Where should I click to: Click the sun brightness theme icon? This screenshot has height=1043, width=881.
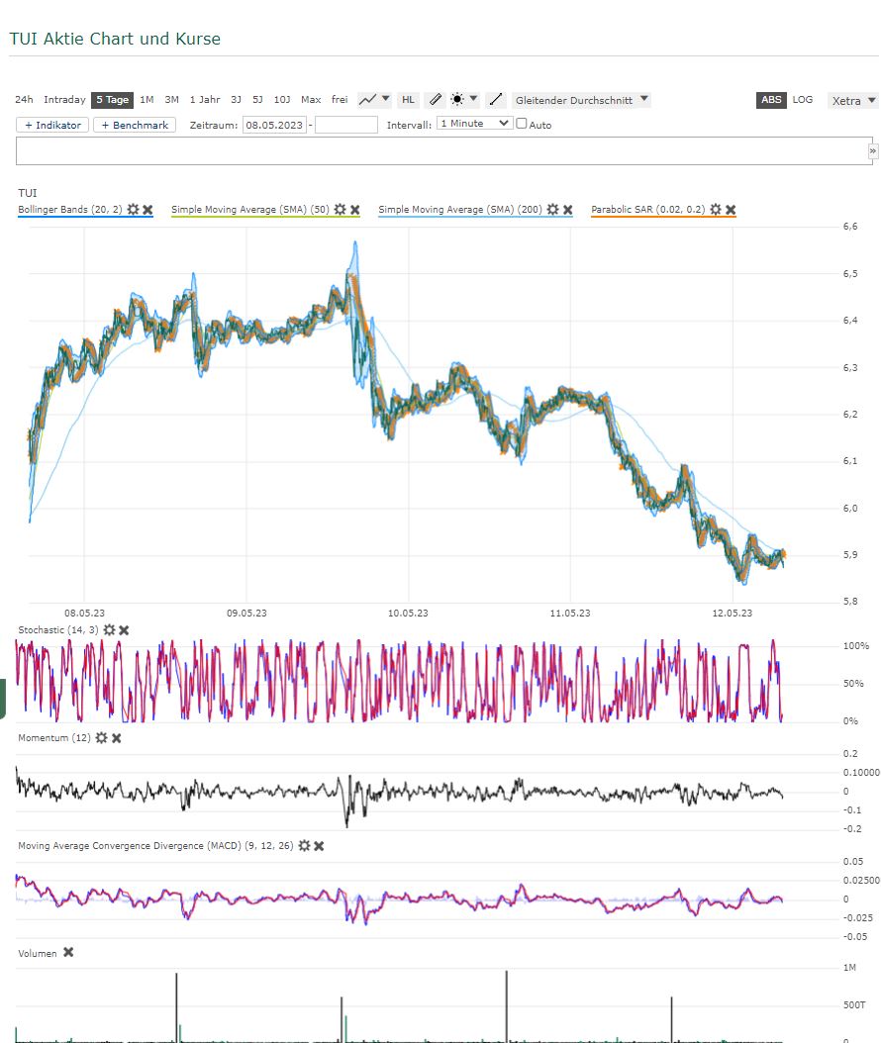pyautogui.click(x=457, y=100)
